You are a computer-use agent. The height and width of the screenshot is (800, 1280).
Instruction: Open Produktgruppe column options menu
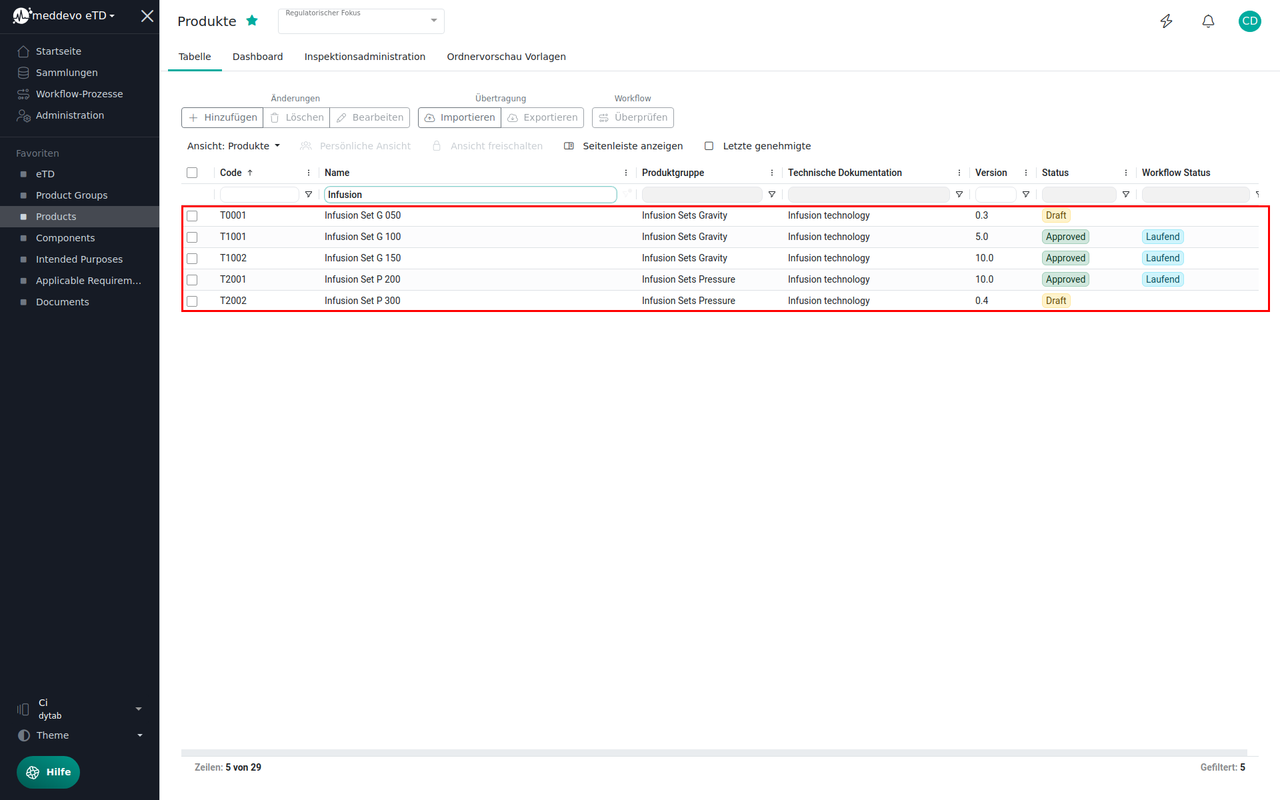(772, 173)
